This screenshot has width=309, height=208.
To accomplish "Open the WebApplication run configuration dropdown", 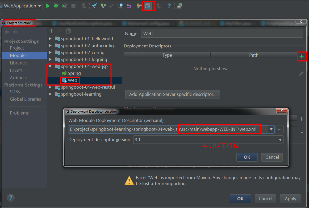I will (40, 6).
